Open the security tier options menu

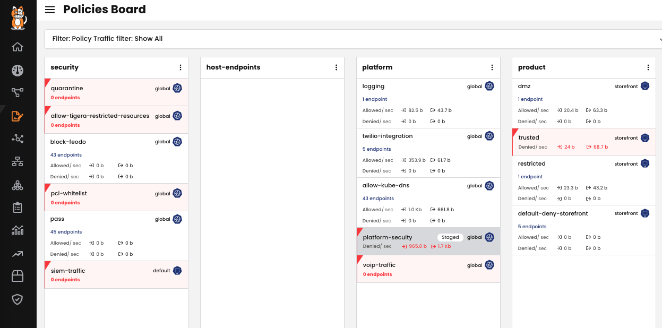click(x=180, y=67)
